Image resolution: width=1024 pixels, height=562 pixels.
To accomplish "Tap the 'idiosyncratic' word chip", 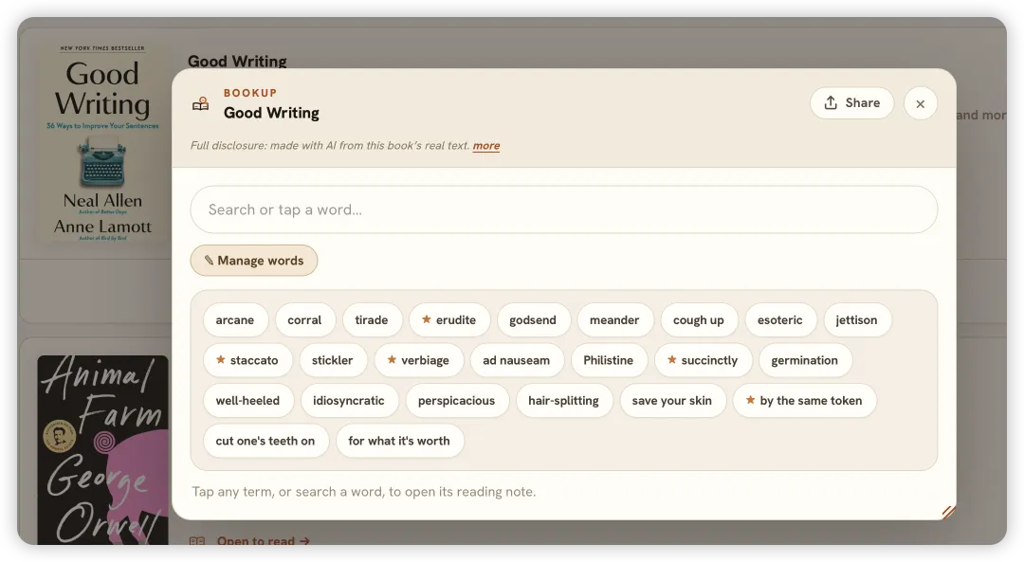I will (349, 401).
